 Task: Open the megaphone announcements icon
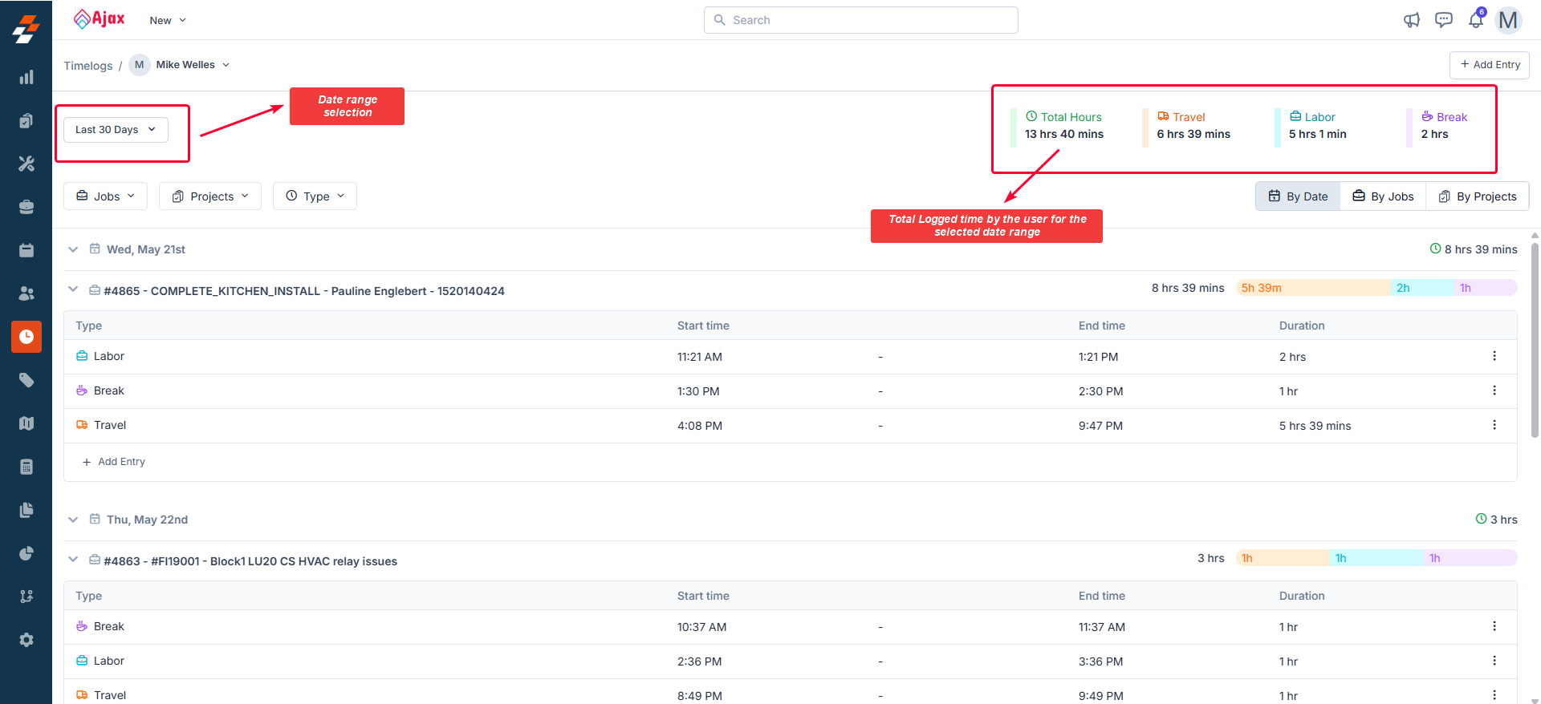1412,20
